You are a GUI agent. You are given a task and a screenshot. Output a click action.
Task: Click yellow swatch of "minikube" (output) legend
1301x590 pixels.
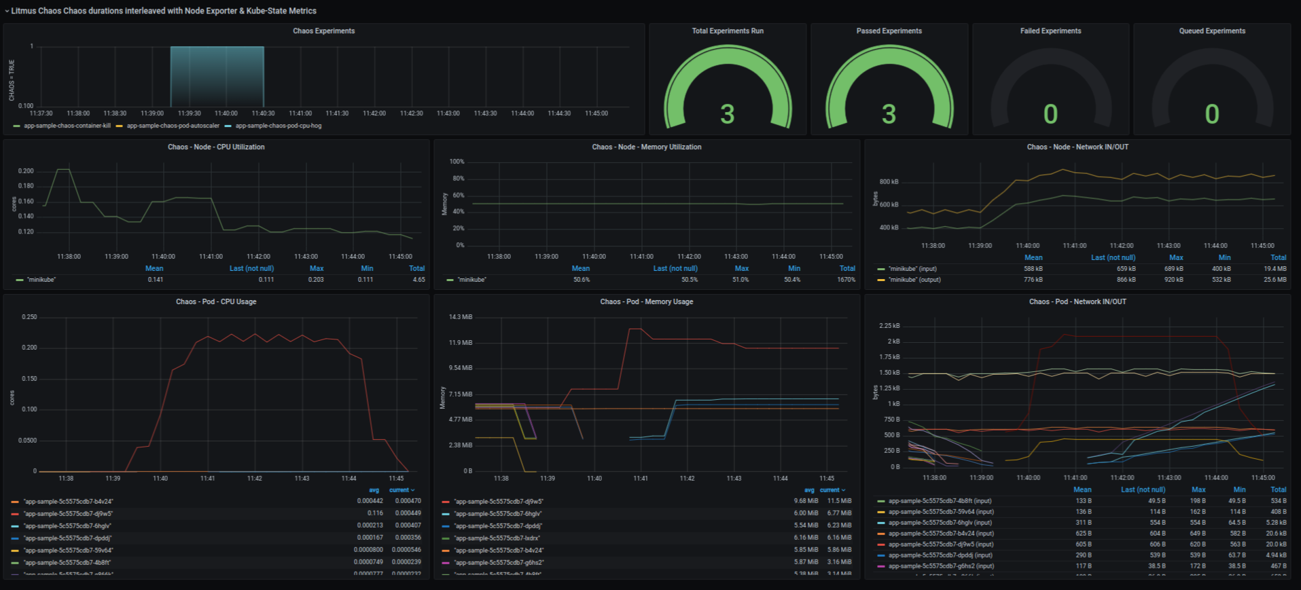[x=881, y=280]
